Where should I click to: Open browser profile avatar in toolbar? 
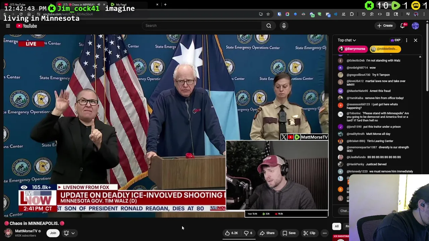click(x=416, y=14)
